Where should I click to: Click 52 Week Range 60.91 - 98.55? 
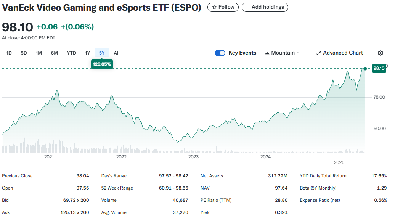pyautogui.click(x=173, y=188)
